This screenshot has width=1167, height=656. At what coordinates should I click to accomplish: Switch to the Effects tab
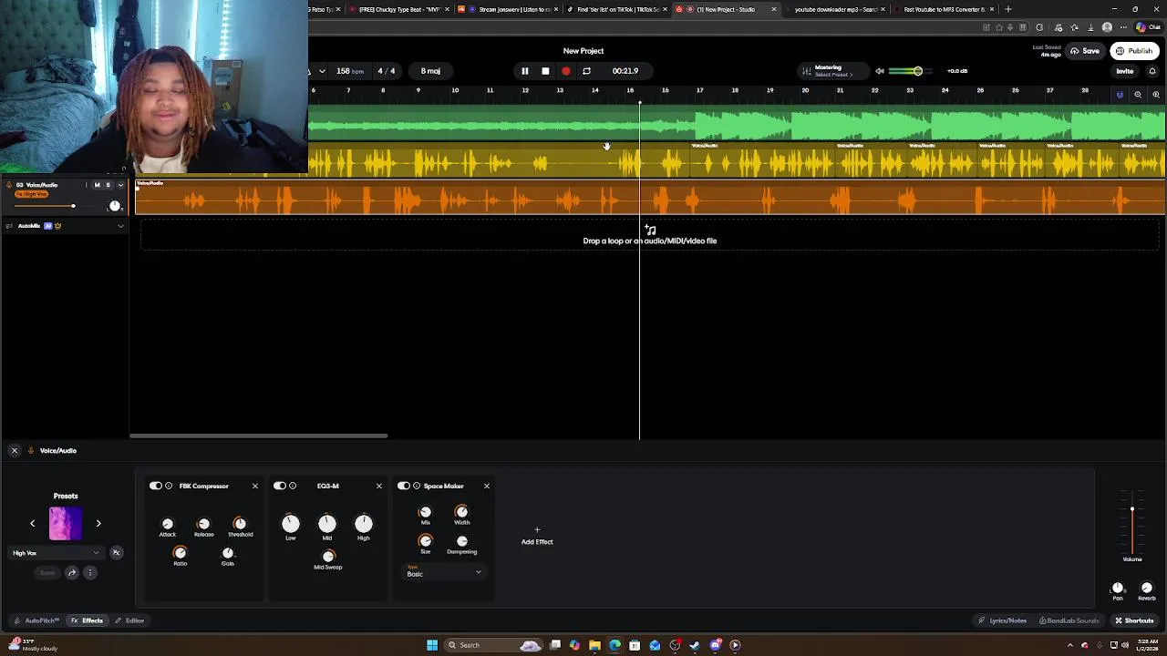point(88,620)
